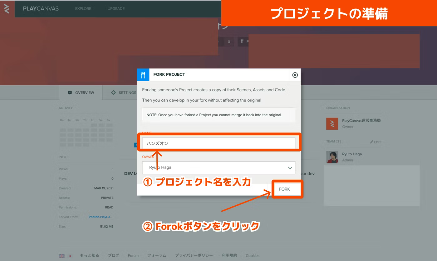Viewport: 437px width, 261px height.
Task: Close the Fork Project dialog
Action: (295, 75)
